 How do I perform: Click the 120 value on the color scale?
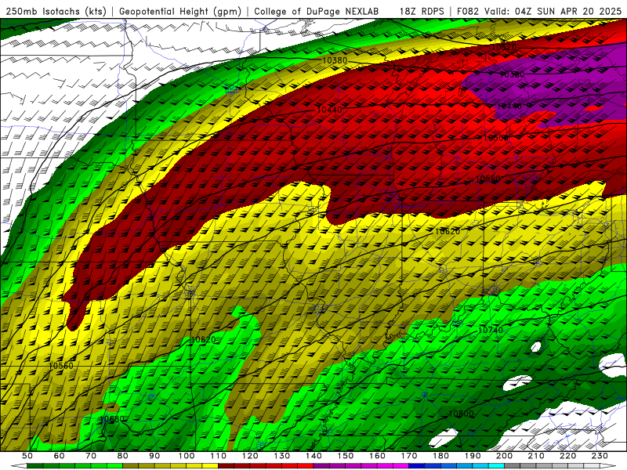[x=250, y=456]
